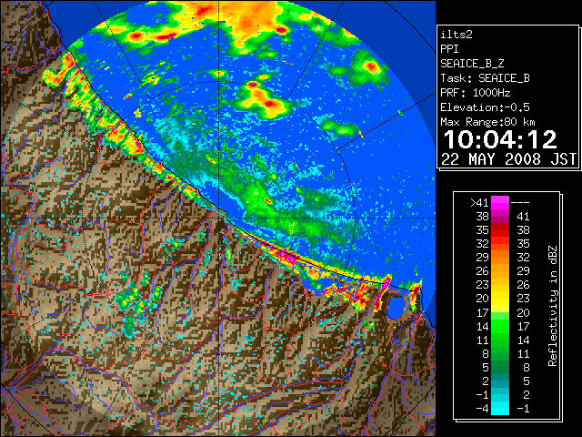Click the '---' legend top right label

(x=520, y=203)
